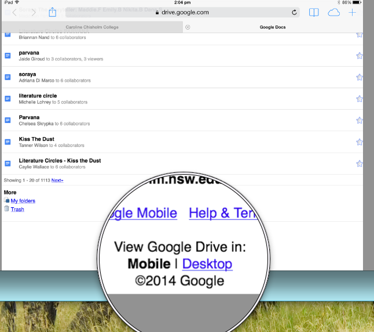
Task: Open the Safari bookmarks book icon
Action: click(314, 12)
